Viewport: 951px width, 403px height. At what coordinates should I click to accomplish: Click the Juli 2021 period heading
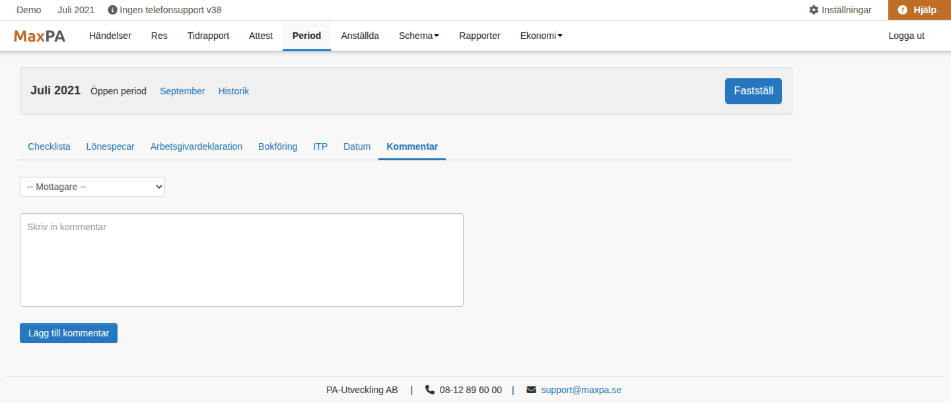[55, 90]
